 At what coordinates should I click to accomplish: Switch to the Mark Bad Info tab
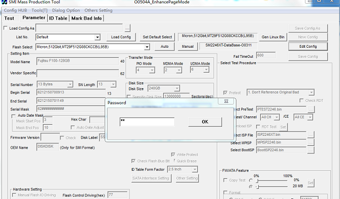pyautogui.click(x=87, y=18)
